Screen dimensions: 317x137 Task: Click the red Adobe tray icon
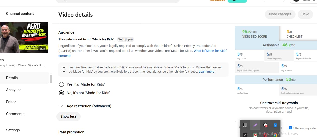(x=255, y=135)
